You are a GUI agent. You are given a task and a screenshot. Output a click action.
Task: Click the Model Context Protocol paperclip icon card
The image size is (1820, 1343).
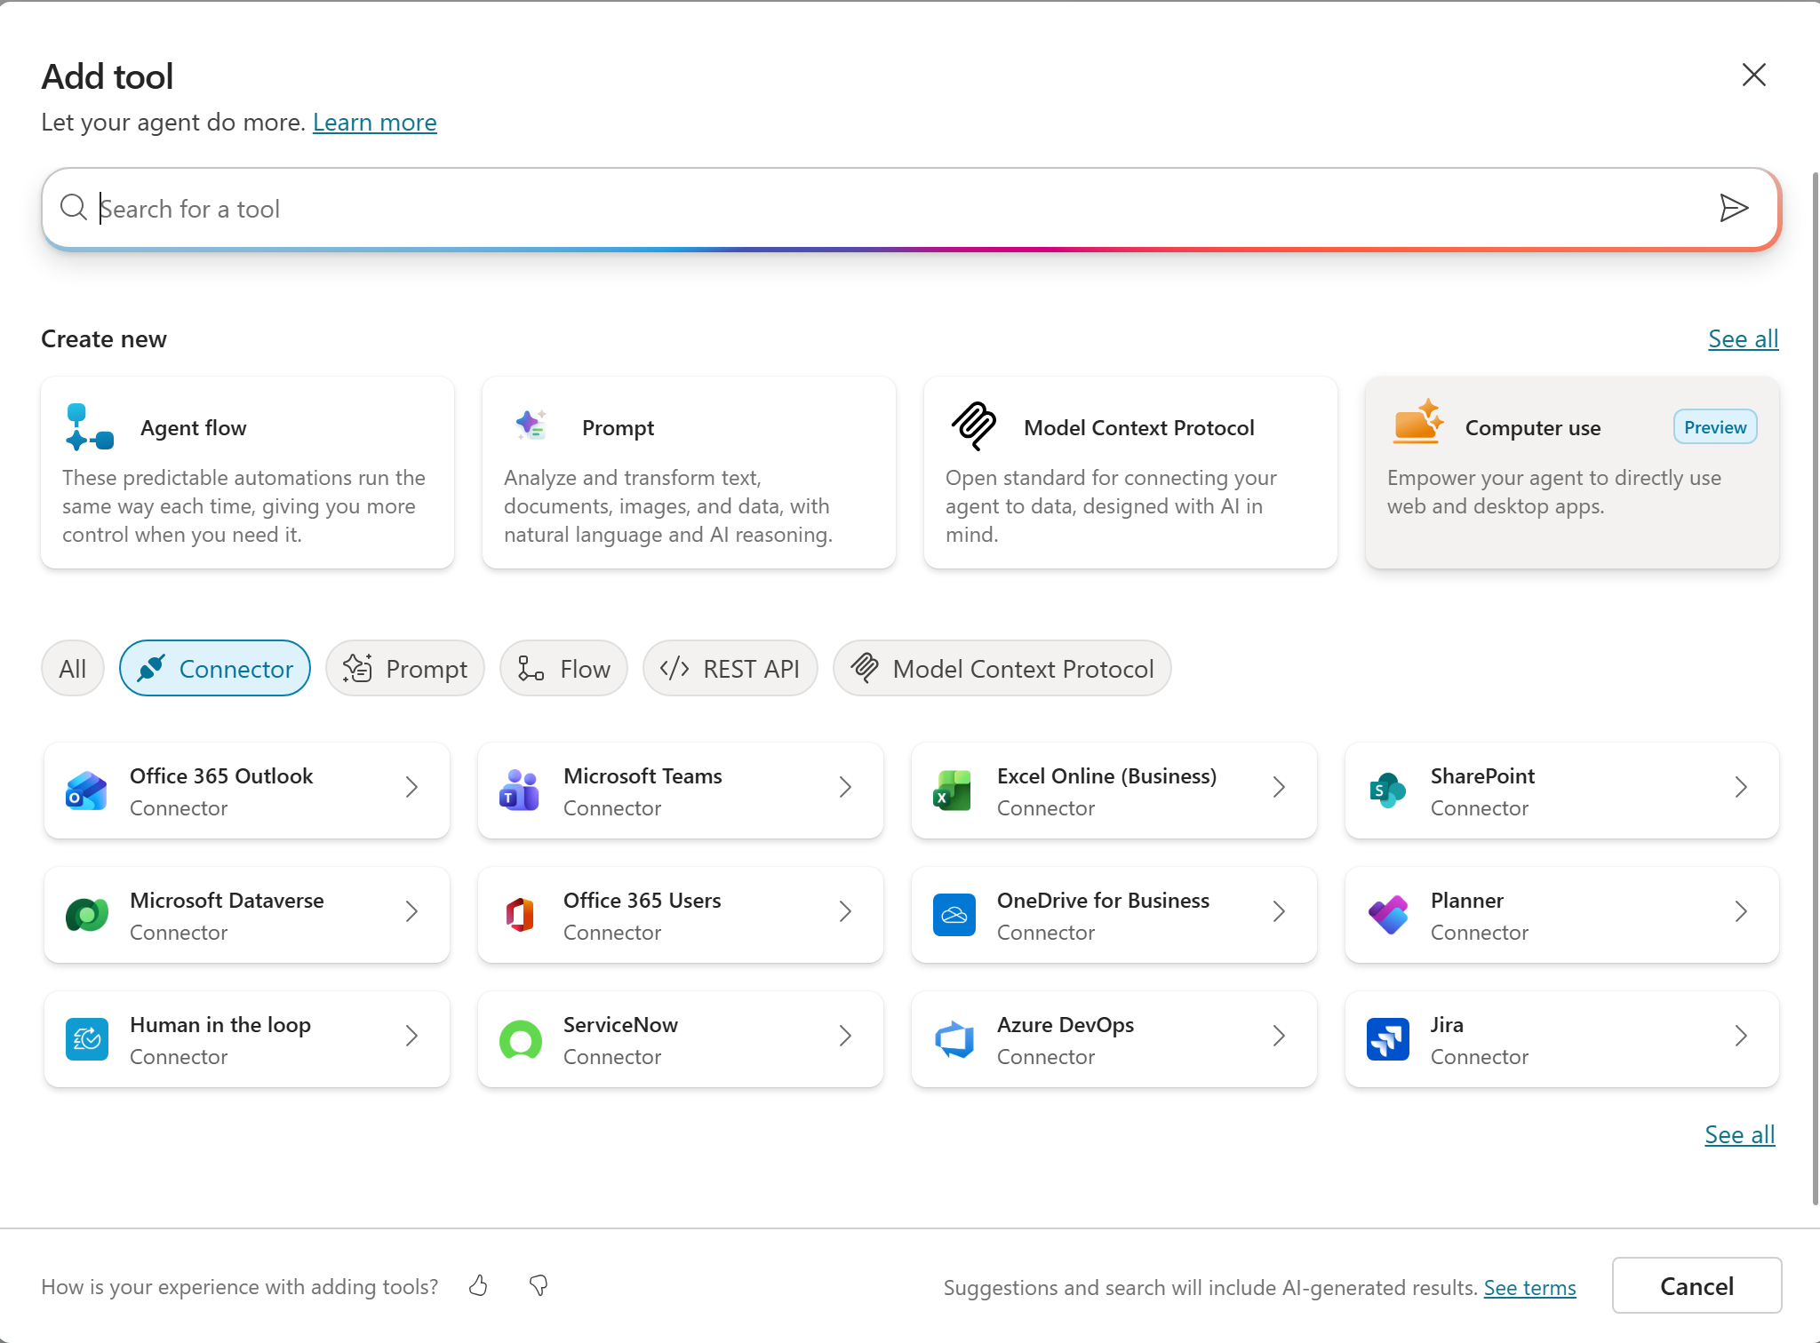click(974, 426)
